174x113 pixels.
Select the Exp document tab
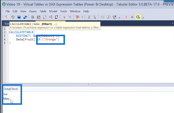click(6, 24)
